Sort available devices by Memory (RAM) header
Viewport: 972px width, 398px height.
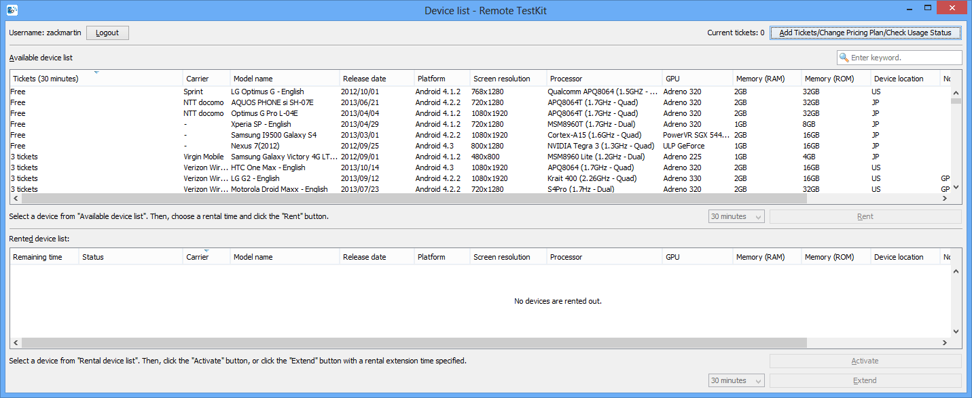coord(768,79)
